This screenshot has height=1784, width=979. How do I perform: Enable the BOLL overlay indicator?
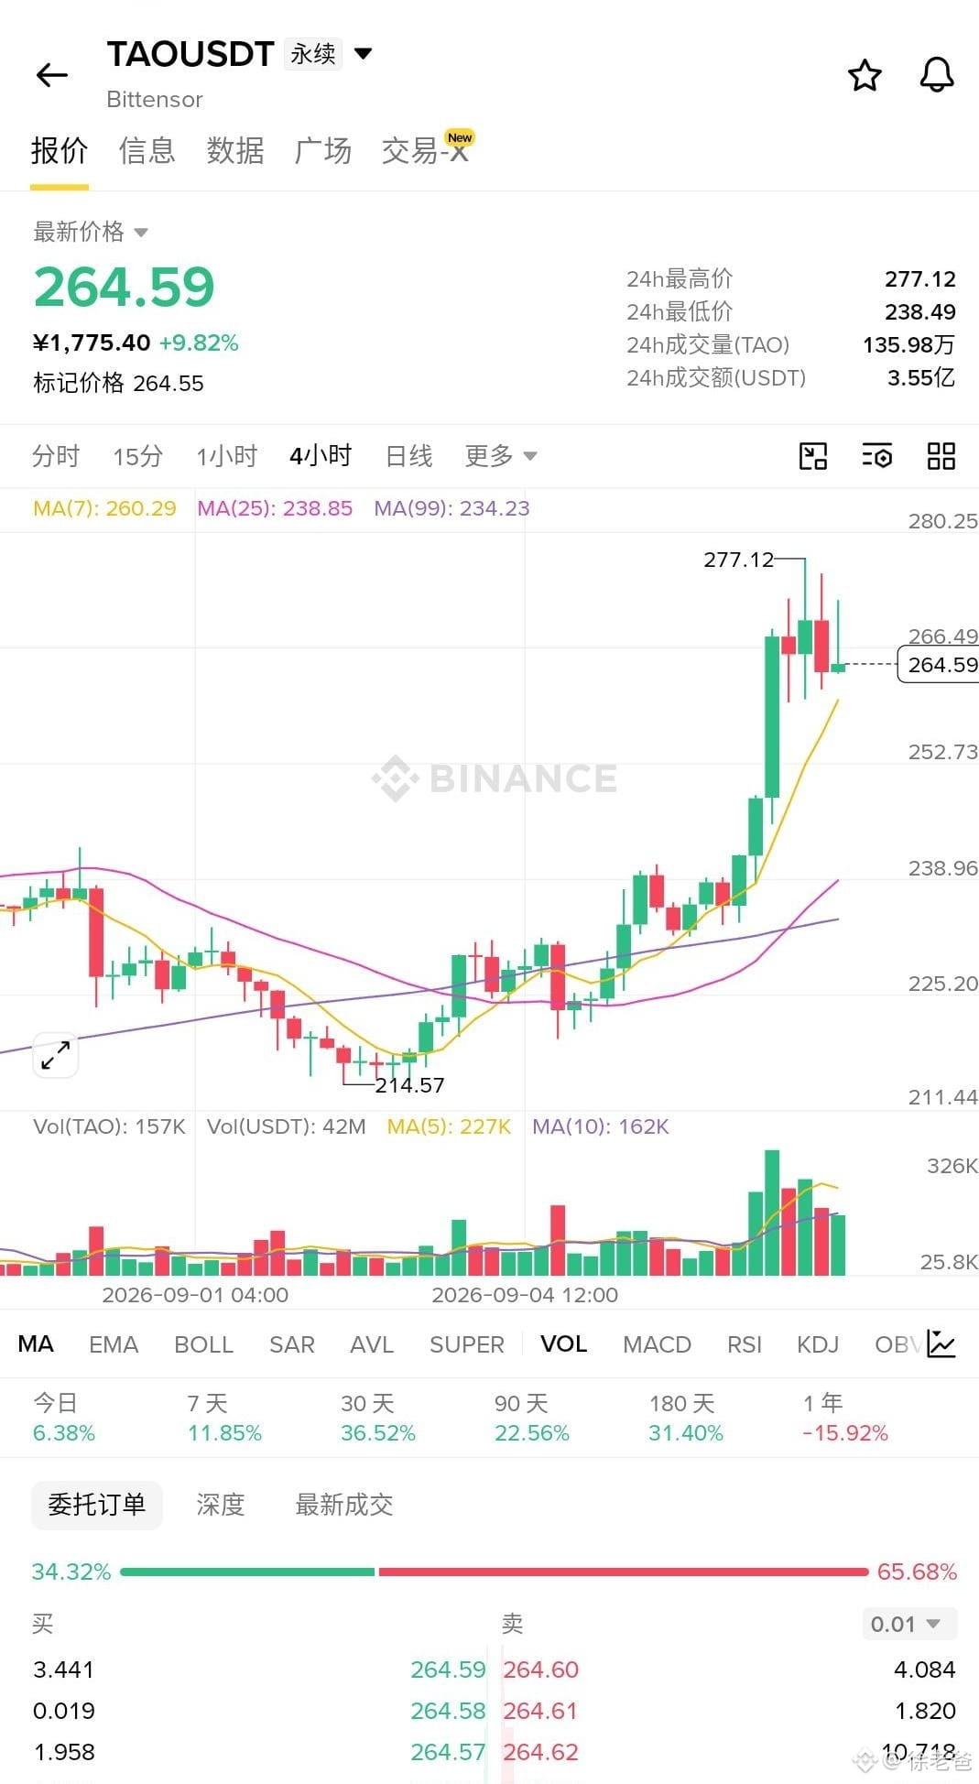click(x=203, y=1344)
